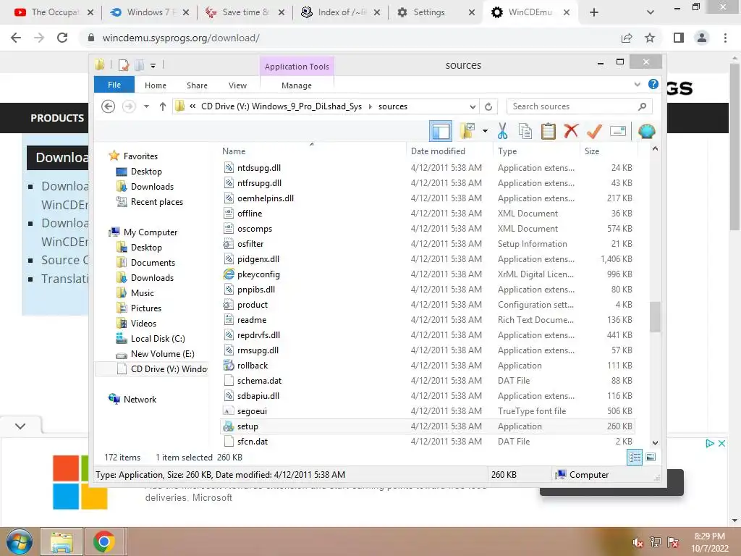Bookmark this page with the star icon

click(x=650, y=38)
